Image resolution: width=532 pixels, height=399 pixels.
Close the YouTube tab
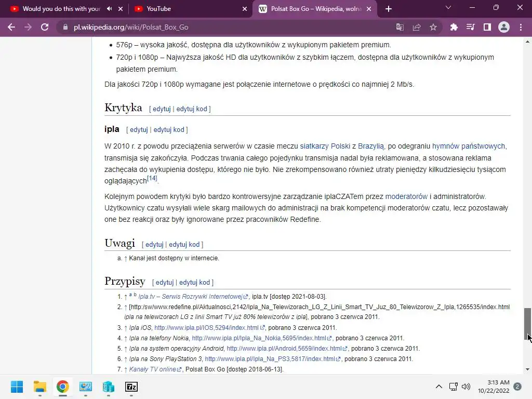click(245, 9)
